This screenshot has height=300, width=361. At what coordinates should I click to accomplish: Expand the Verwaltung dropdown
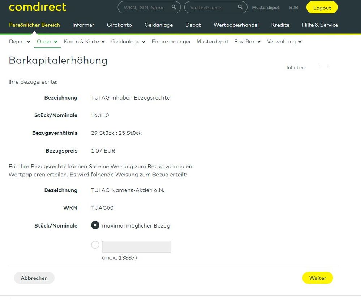click(284, 41)
